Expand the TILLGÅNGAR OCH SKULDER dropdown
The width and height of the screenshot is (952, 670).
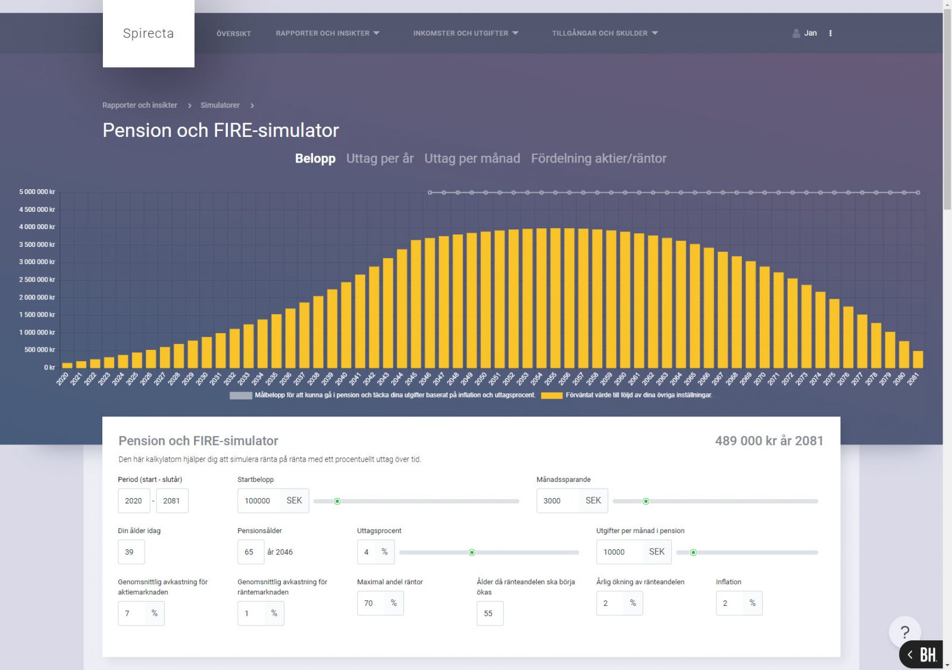pyautogui.click(x=605, y=33)
